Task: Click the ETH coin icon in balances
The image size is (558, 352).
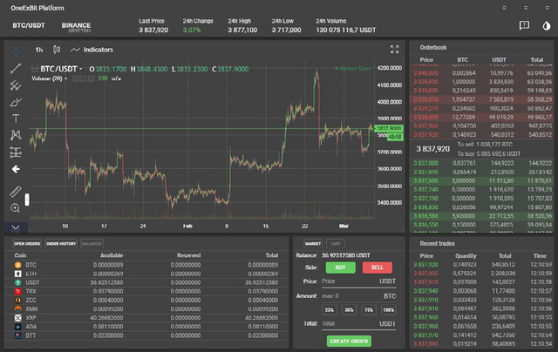Action: click(17, 274)
